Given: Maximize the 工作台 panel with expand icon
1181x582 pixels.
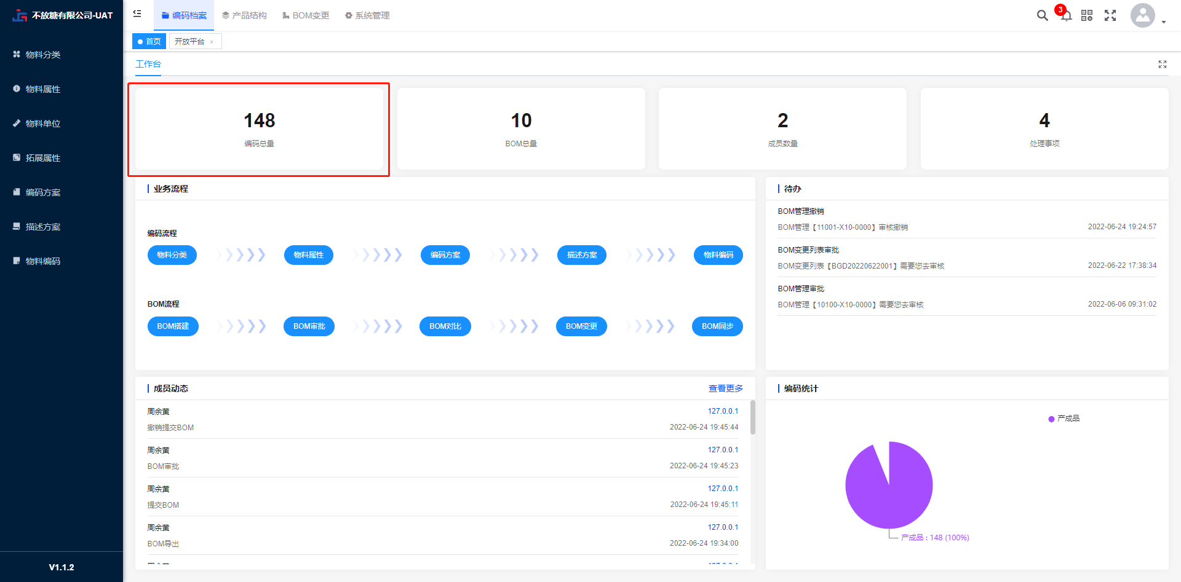Looking at the screenshot, I should tap(1163, 65).
